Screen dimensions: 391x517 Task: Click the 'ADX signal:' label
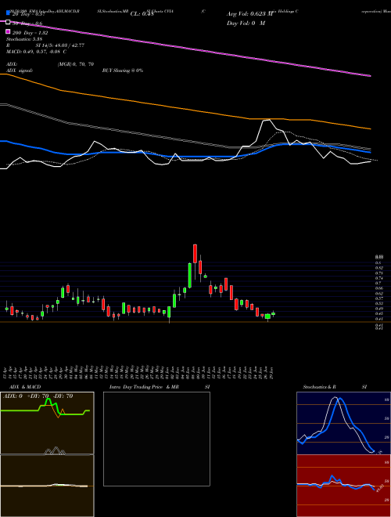pos(20,70)
